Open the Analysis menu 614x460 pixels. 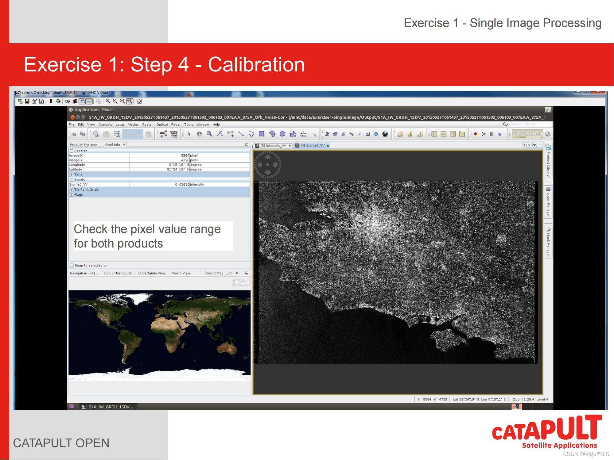click(x=105, y=125)
